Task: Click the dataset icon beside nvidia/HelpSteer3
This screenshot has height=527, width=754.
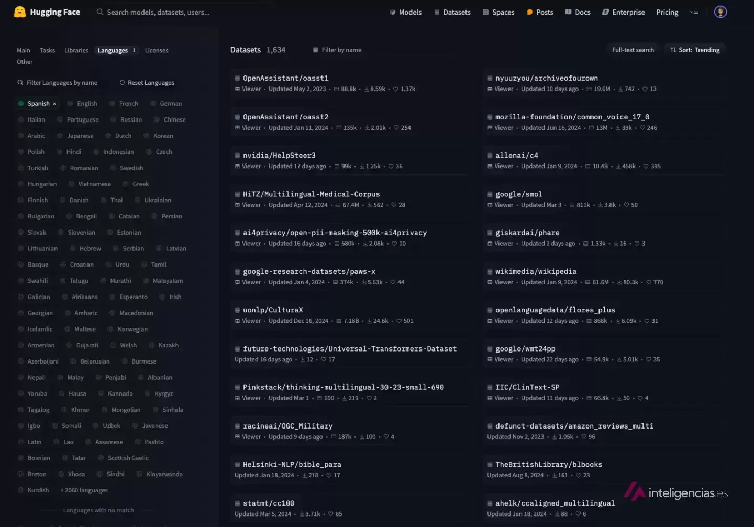Action: click(x=237, y=156)
